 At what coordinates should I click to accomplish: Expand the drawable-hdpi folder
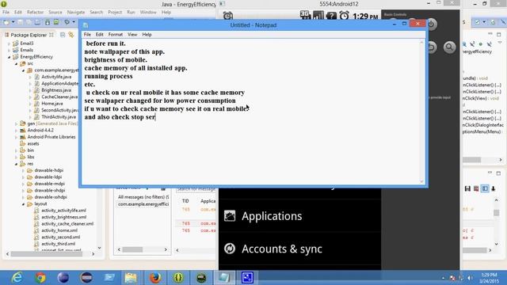(23, 170)
